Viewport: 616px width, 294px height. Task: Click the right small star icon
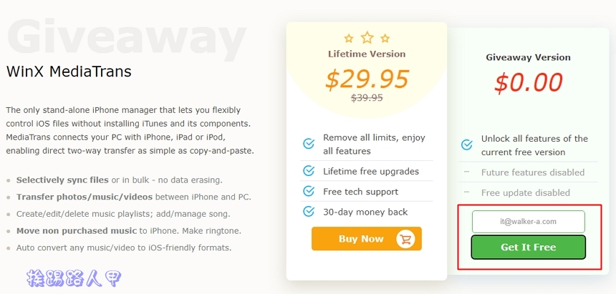(385, 39)
